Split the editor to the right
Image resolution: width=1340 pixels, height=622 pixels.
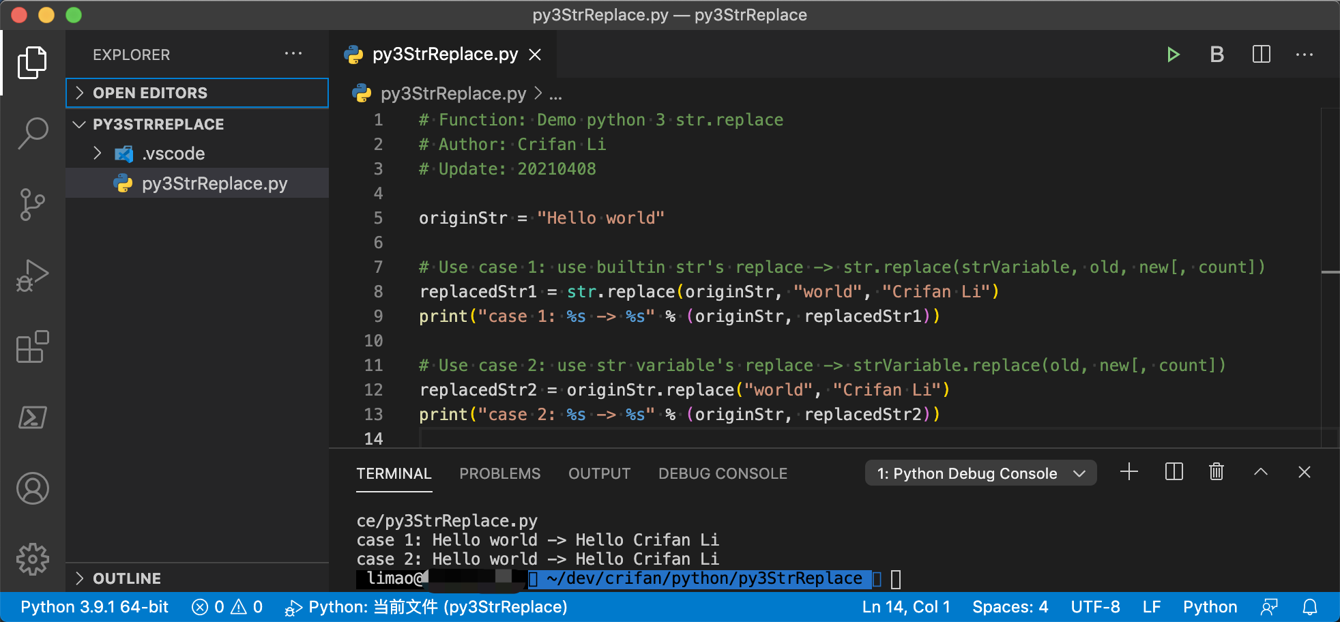(1262, 55)
